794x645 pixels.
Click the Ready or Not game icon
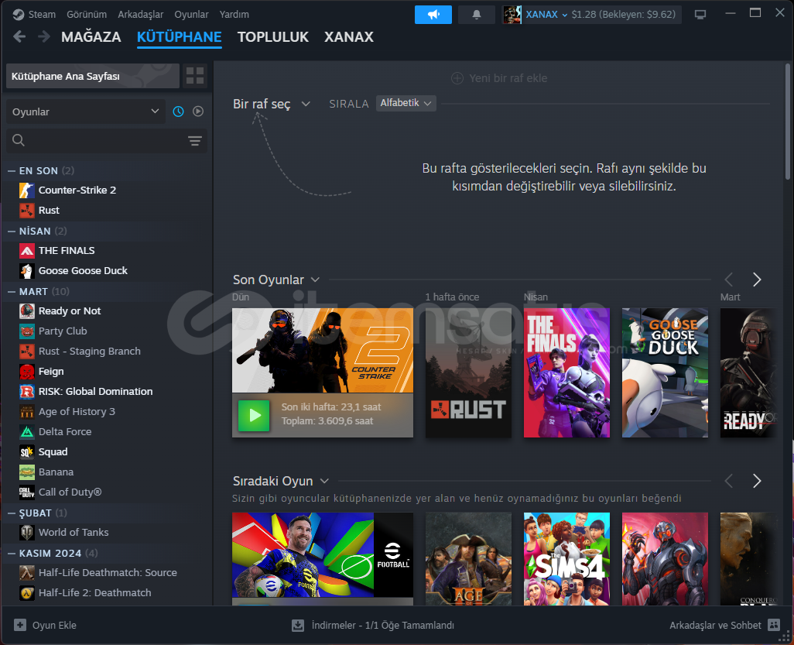[x=27, y=311]
